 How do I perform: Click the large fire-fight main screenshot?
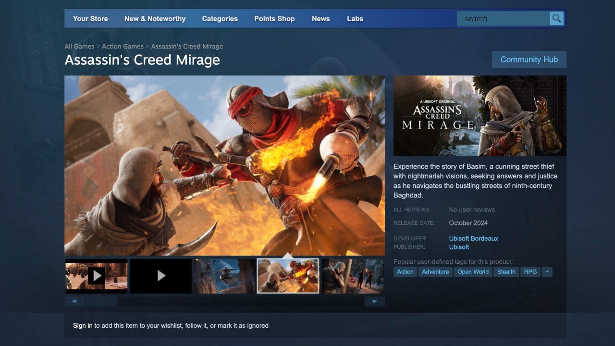[225, 165]
